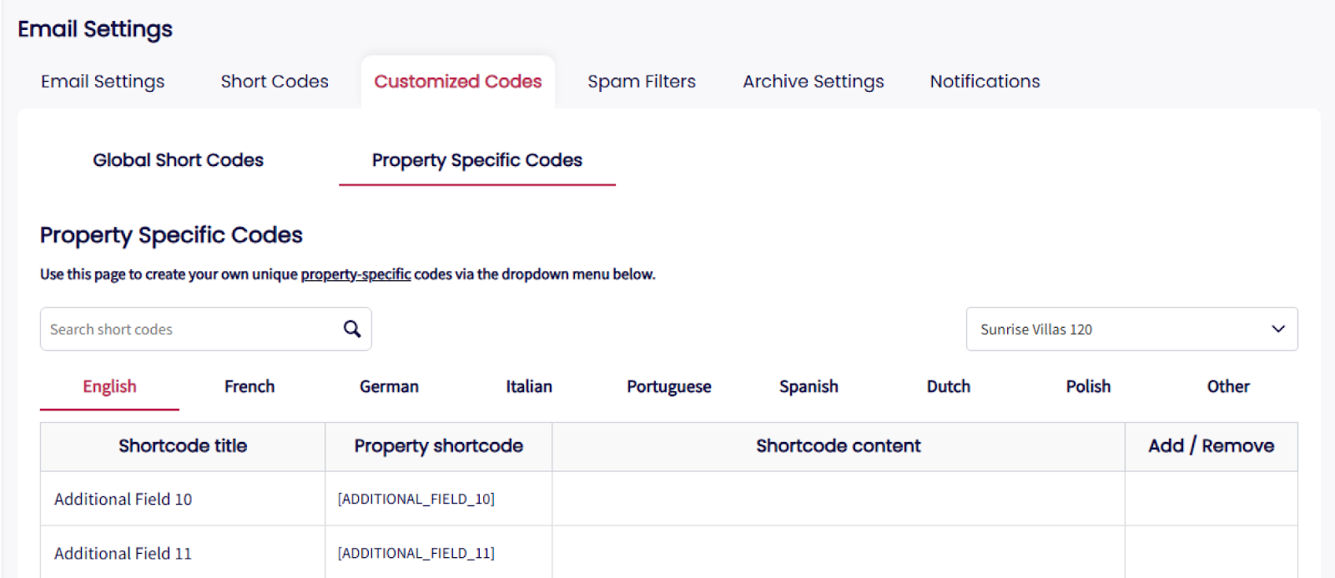This screenshot has width=1335, height=578.
Task: Click the property-specific hyperlink
Action: (355, 274)
